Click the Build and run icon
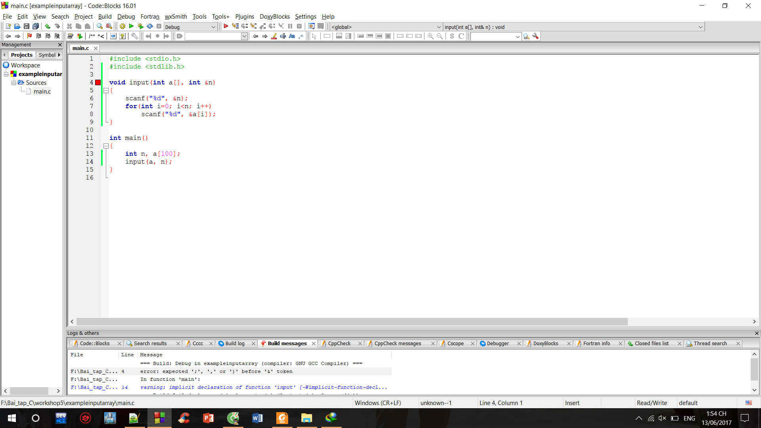This screenshot has height=428, width=761. pyautogui.click(x=141, y=26)
